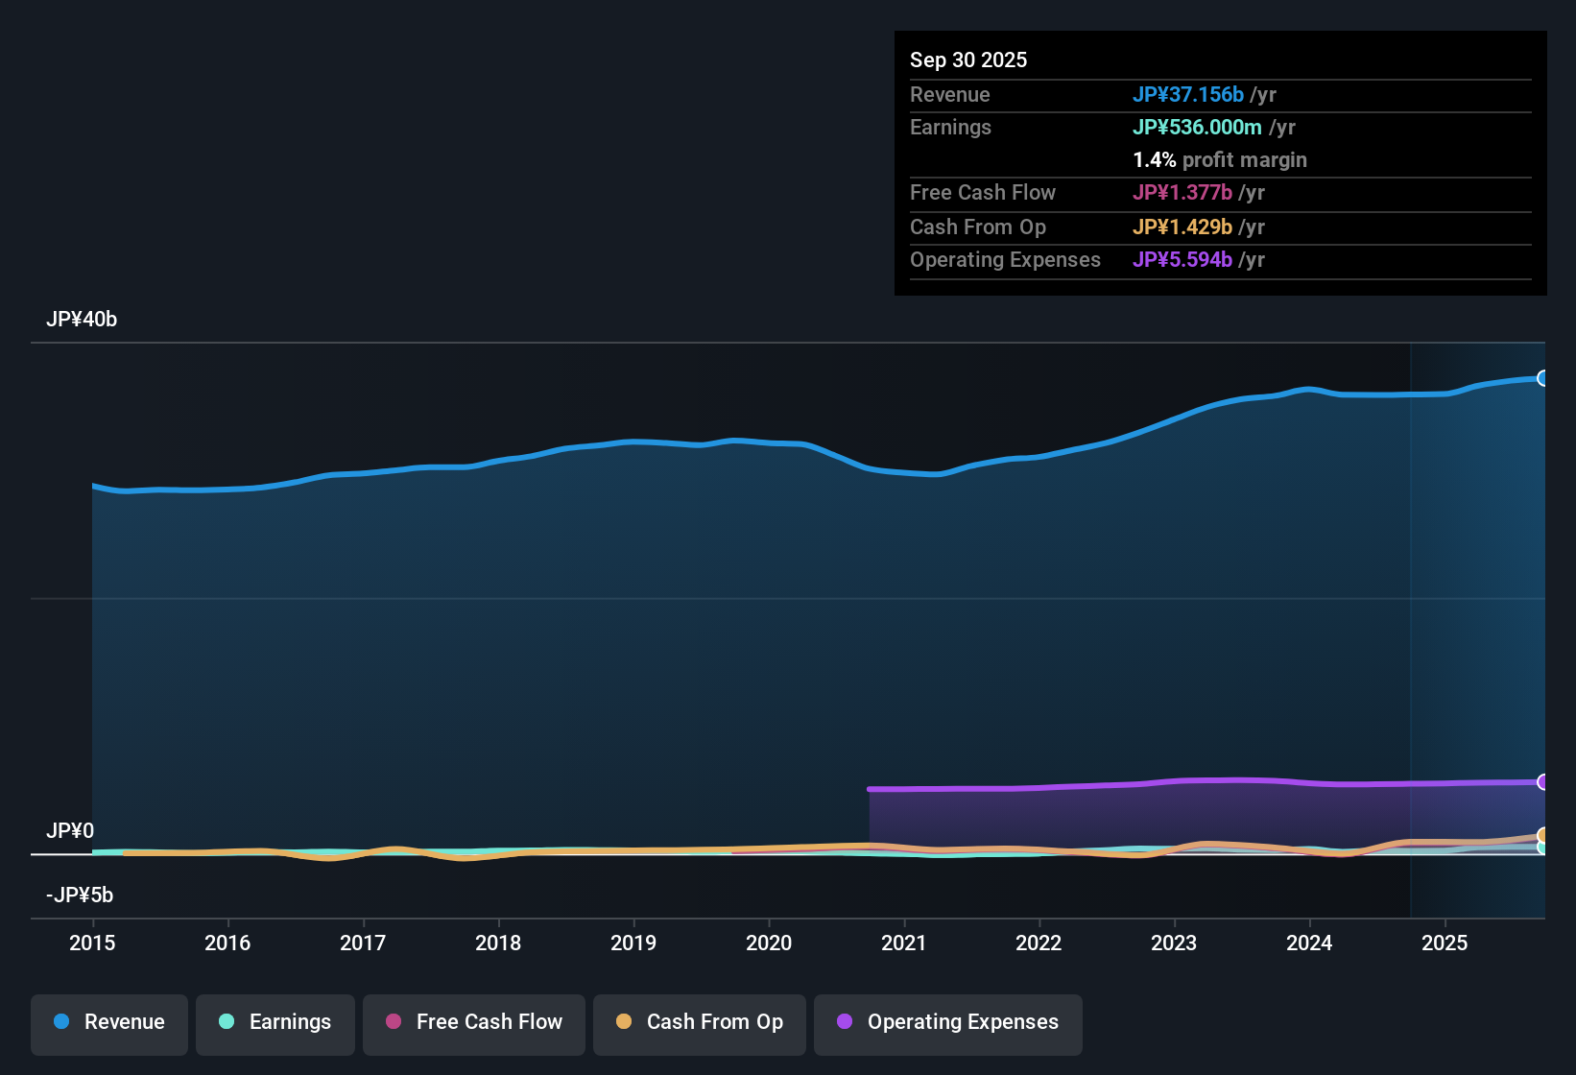This screenshot has height=1075, width=1576.
Task: Select the 2020 axis label
Action: click(x=769, y=944)
